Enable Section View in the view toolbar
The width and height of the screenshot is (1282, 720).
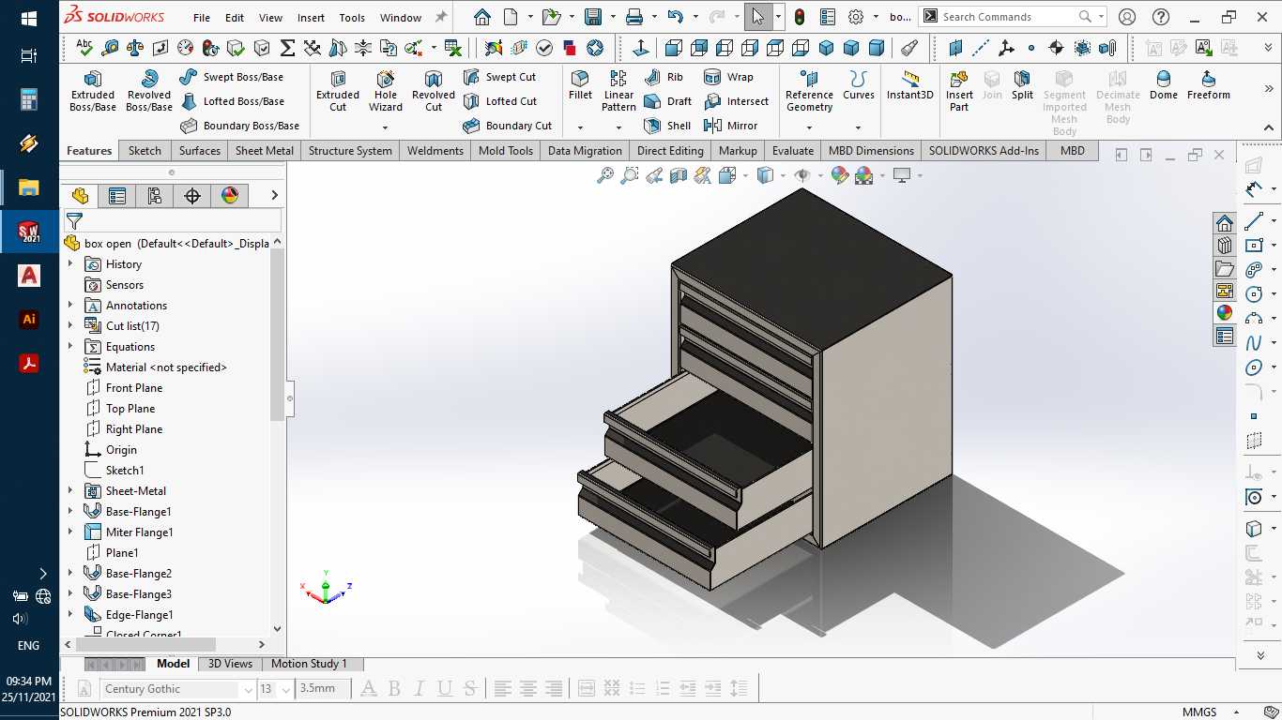tap(679, 175)
